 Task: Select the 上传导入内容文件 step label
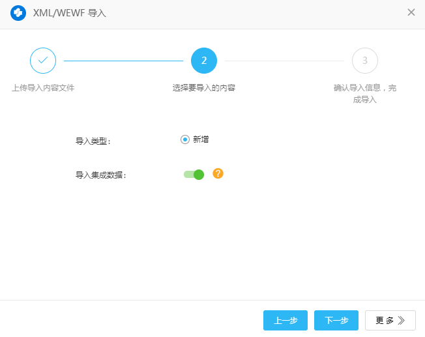tap(43, 88)
